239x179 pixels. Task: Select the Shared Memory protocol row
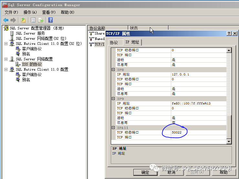tap(98, 33)
